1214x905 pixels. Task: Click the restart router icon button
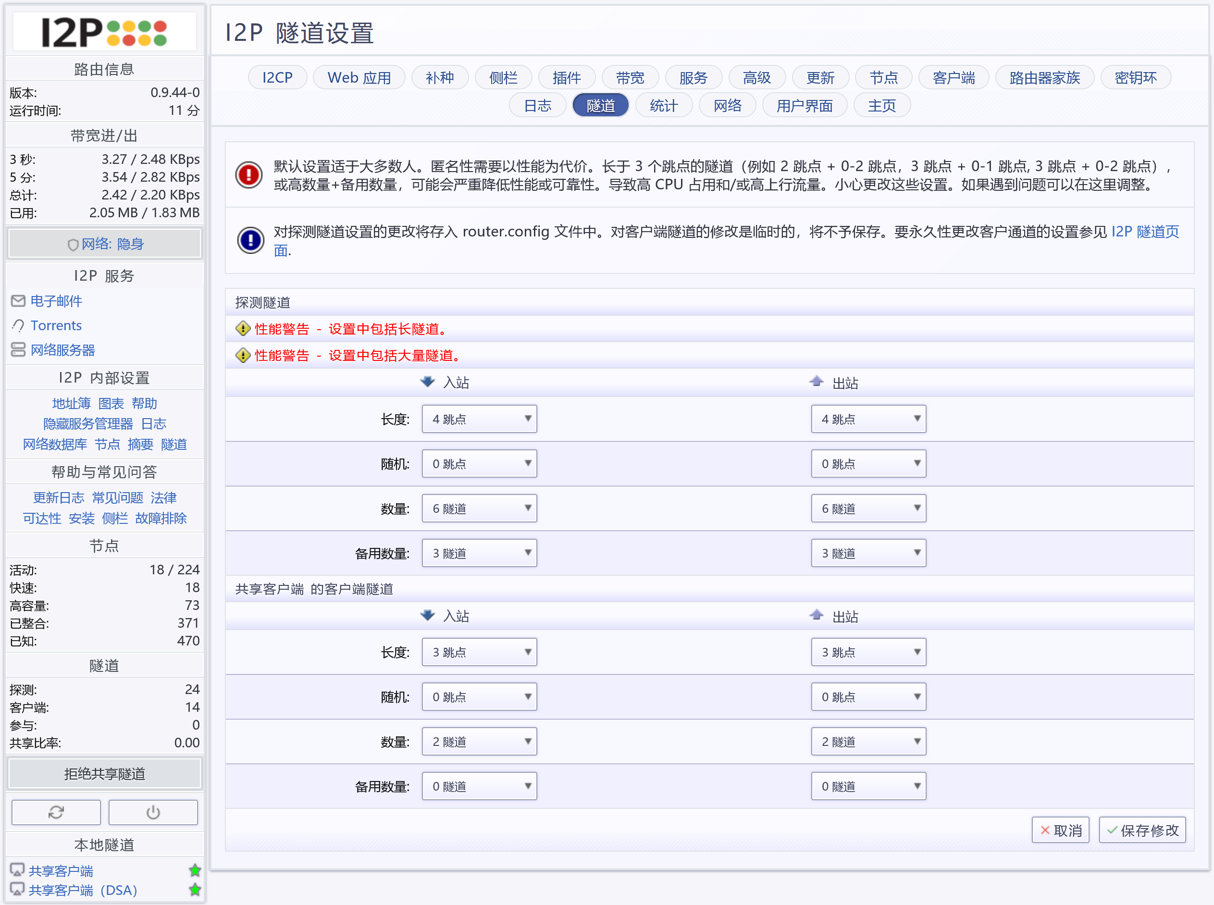(x=56, y=812)
